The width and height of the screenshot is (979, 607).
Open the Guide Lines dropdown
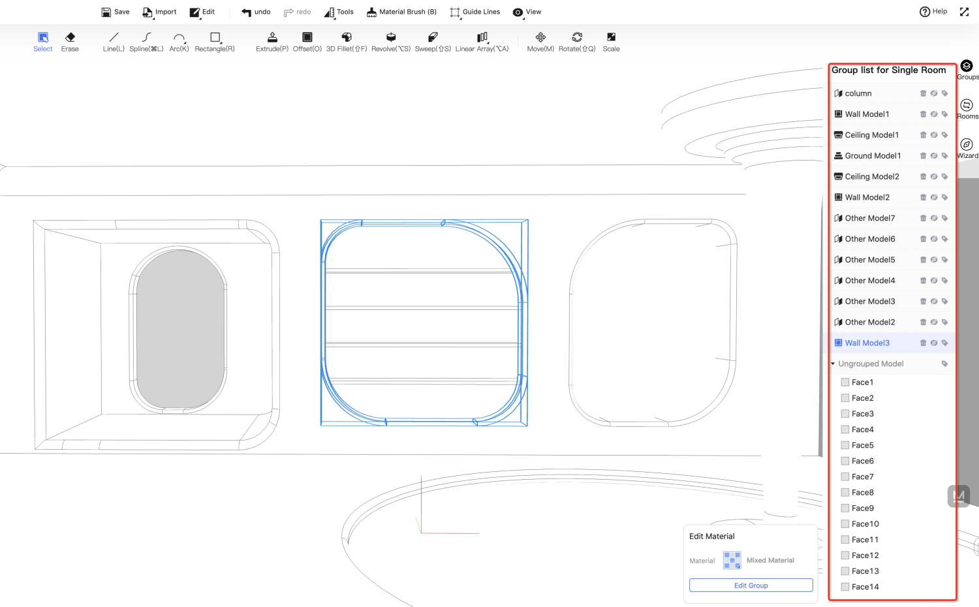[x=475, y=12]
